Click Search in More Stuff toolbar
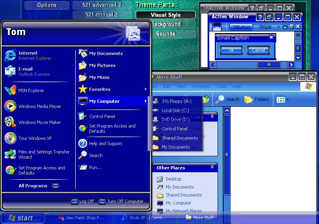The image size is (319, 224). tap(228, 99)
